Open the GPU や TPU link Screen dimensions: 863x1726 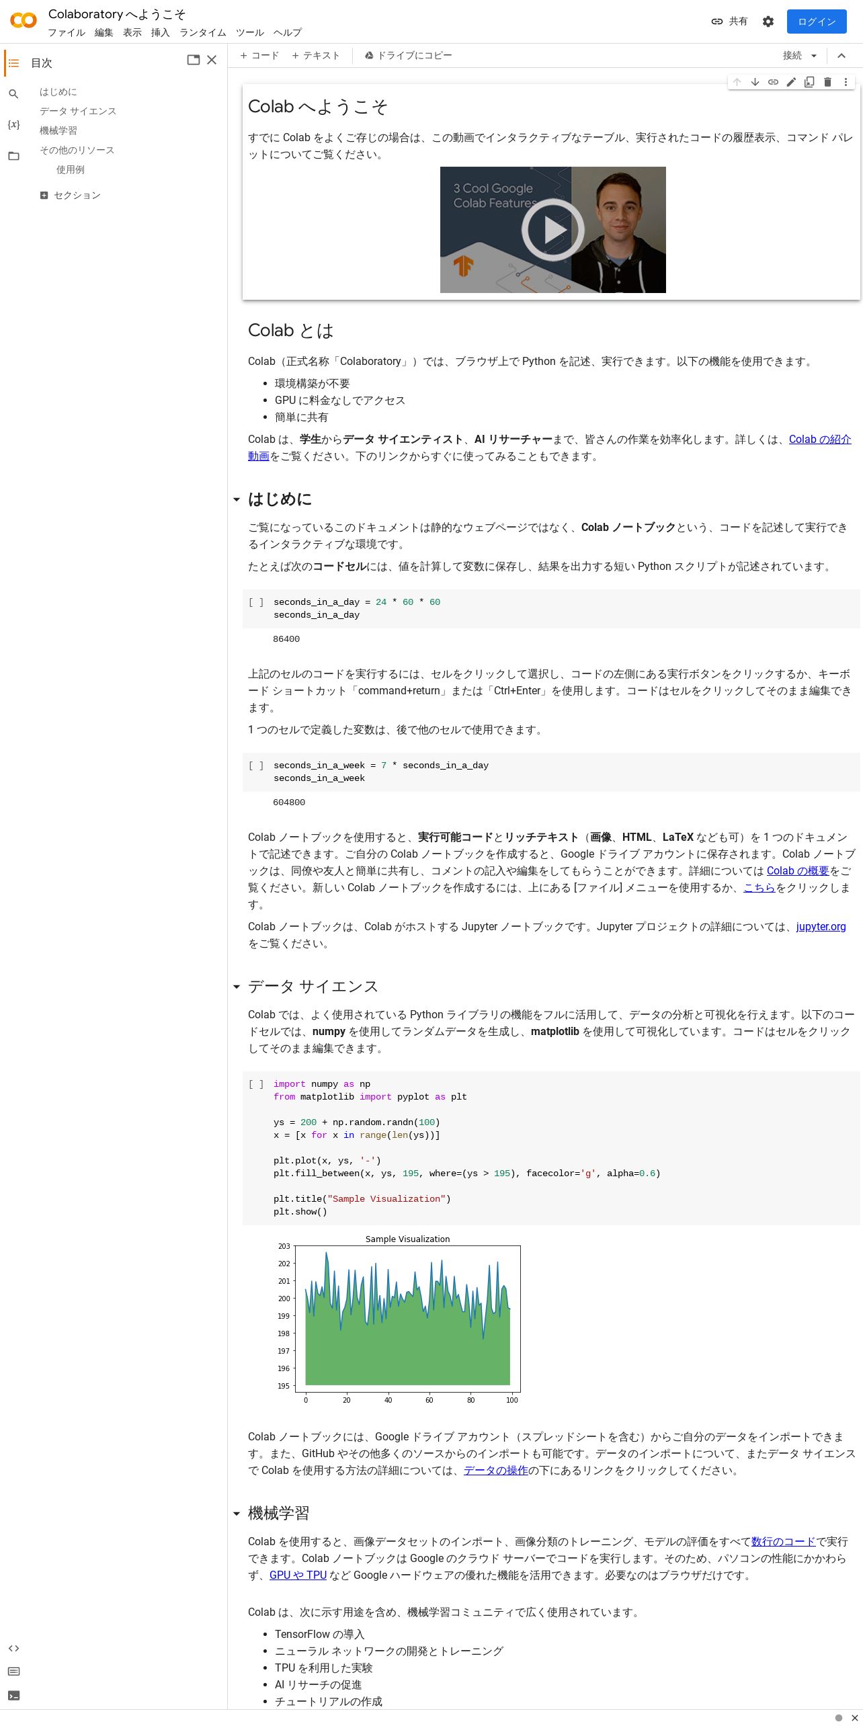(x=298, y=1575)
